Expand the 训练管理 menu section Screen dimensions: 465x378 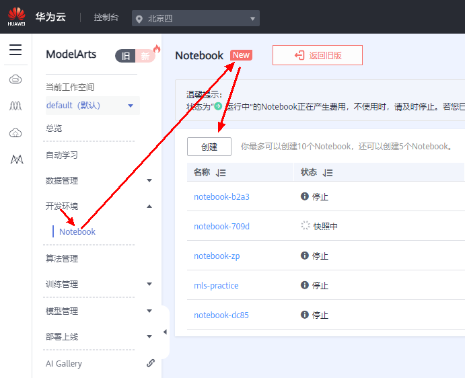pyautogui.click(x=149, y=284)
